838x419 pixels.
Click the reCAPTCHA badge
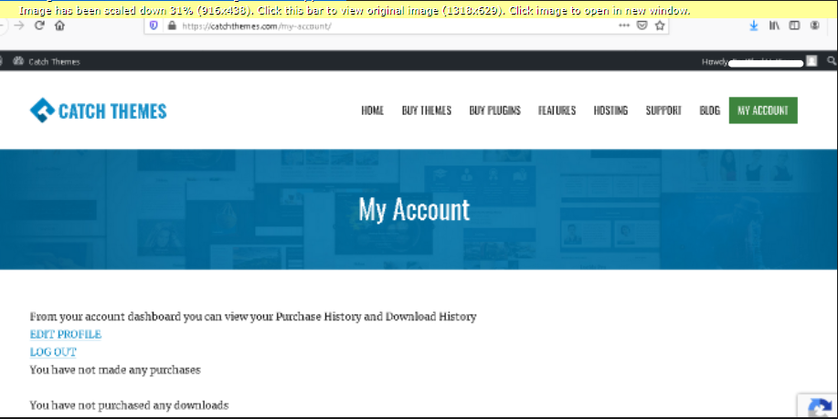pos(818,407)
